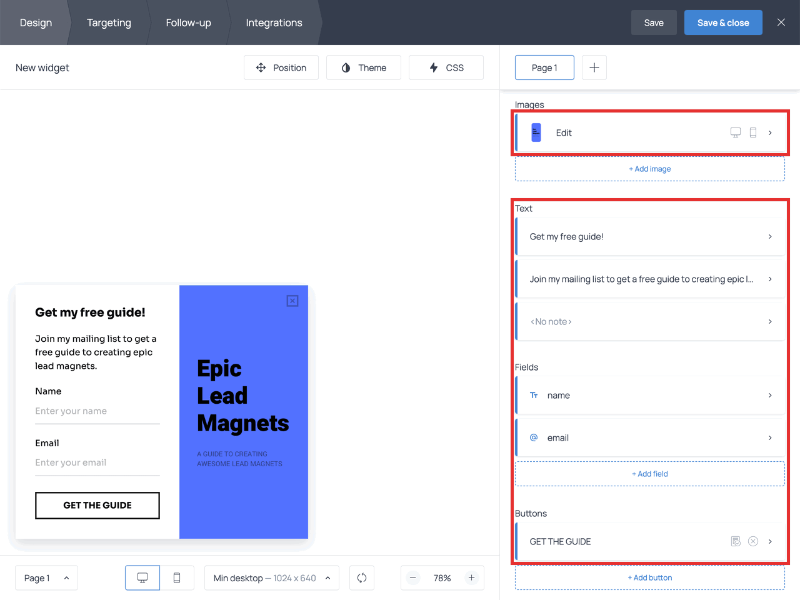Add a new field with Add field
The height and width of the screenshot is (600, 800).
click(x=650, y=474)
